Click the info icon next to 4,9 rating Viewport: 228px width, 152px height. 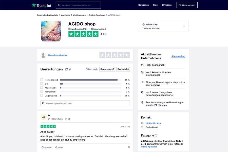(x=106, y=34)
